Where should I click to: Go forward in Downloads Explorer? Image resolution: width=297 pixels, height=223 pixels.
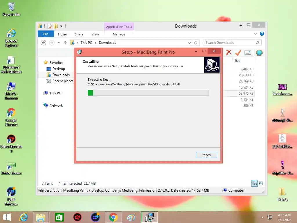pos(52,43)
